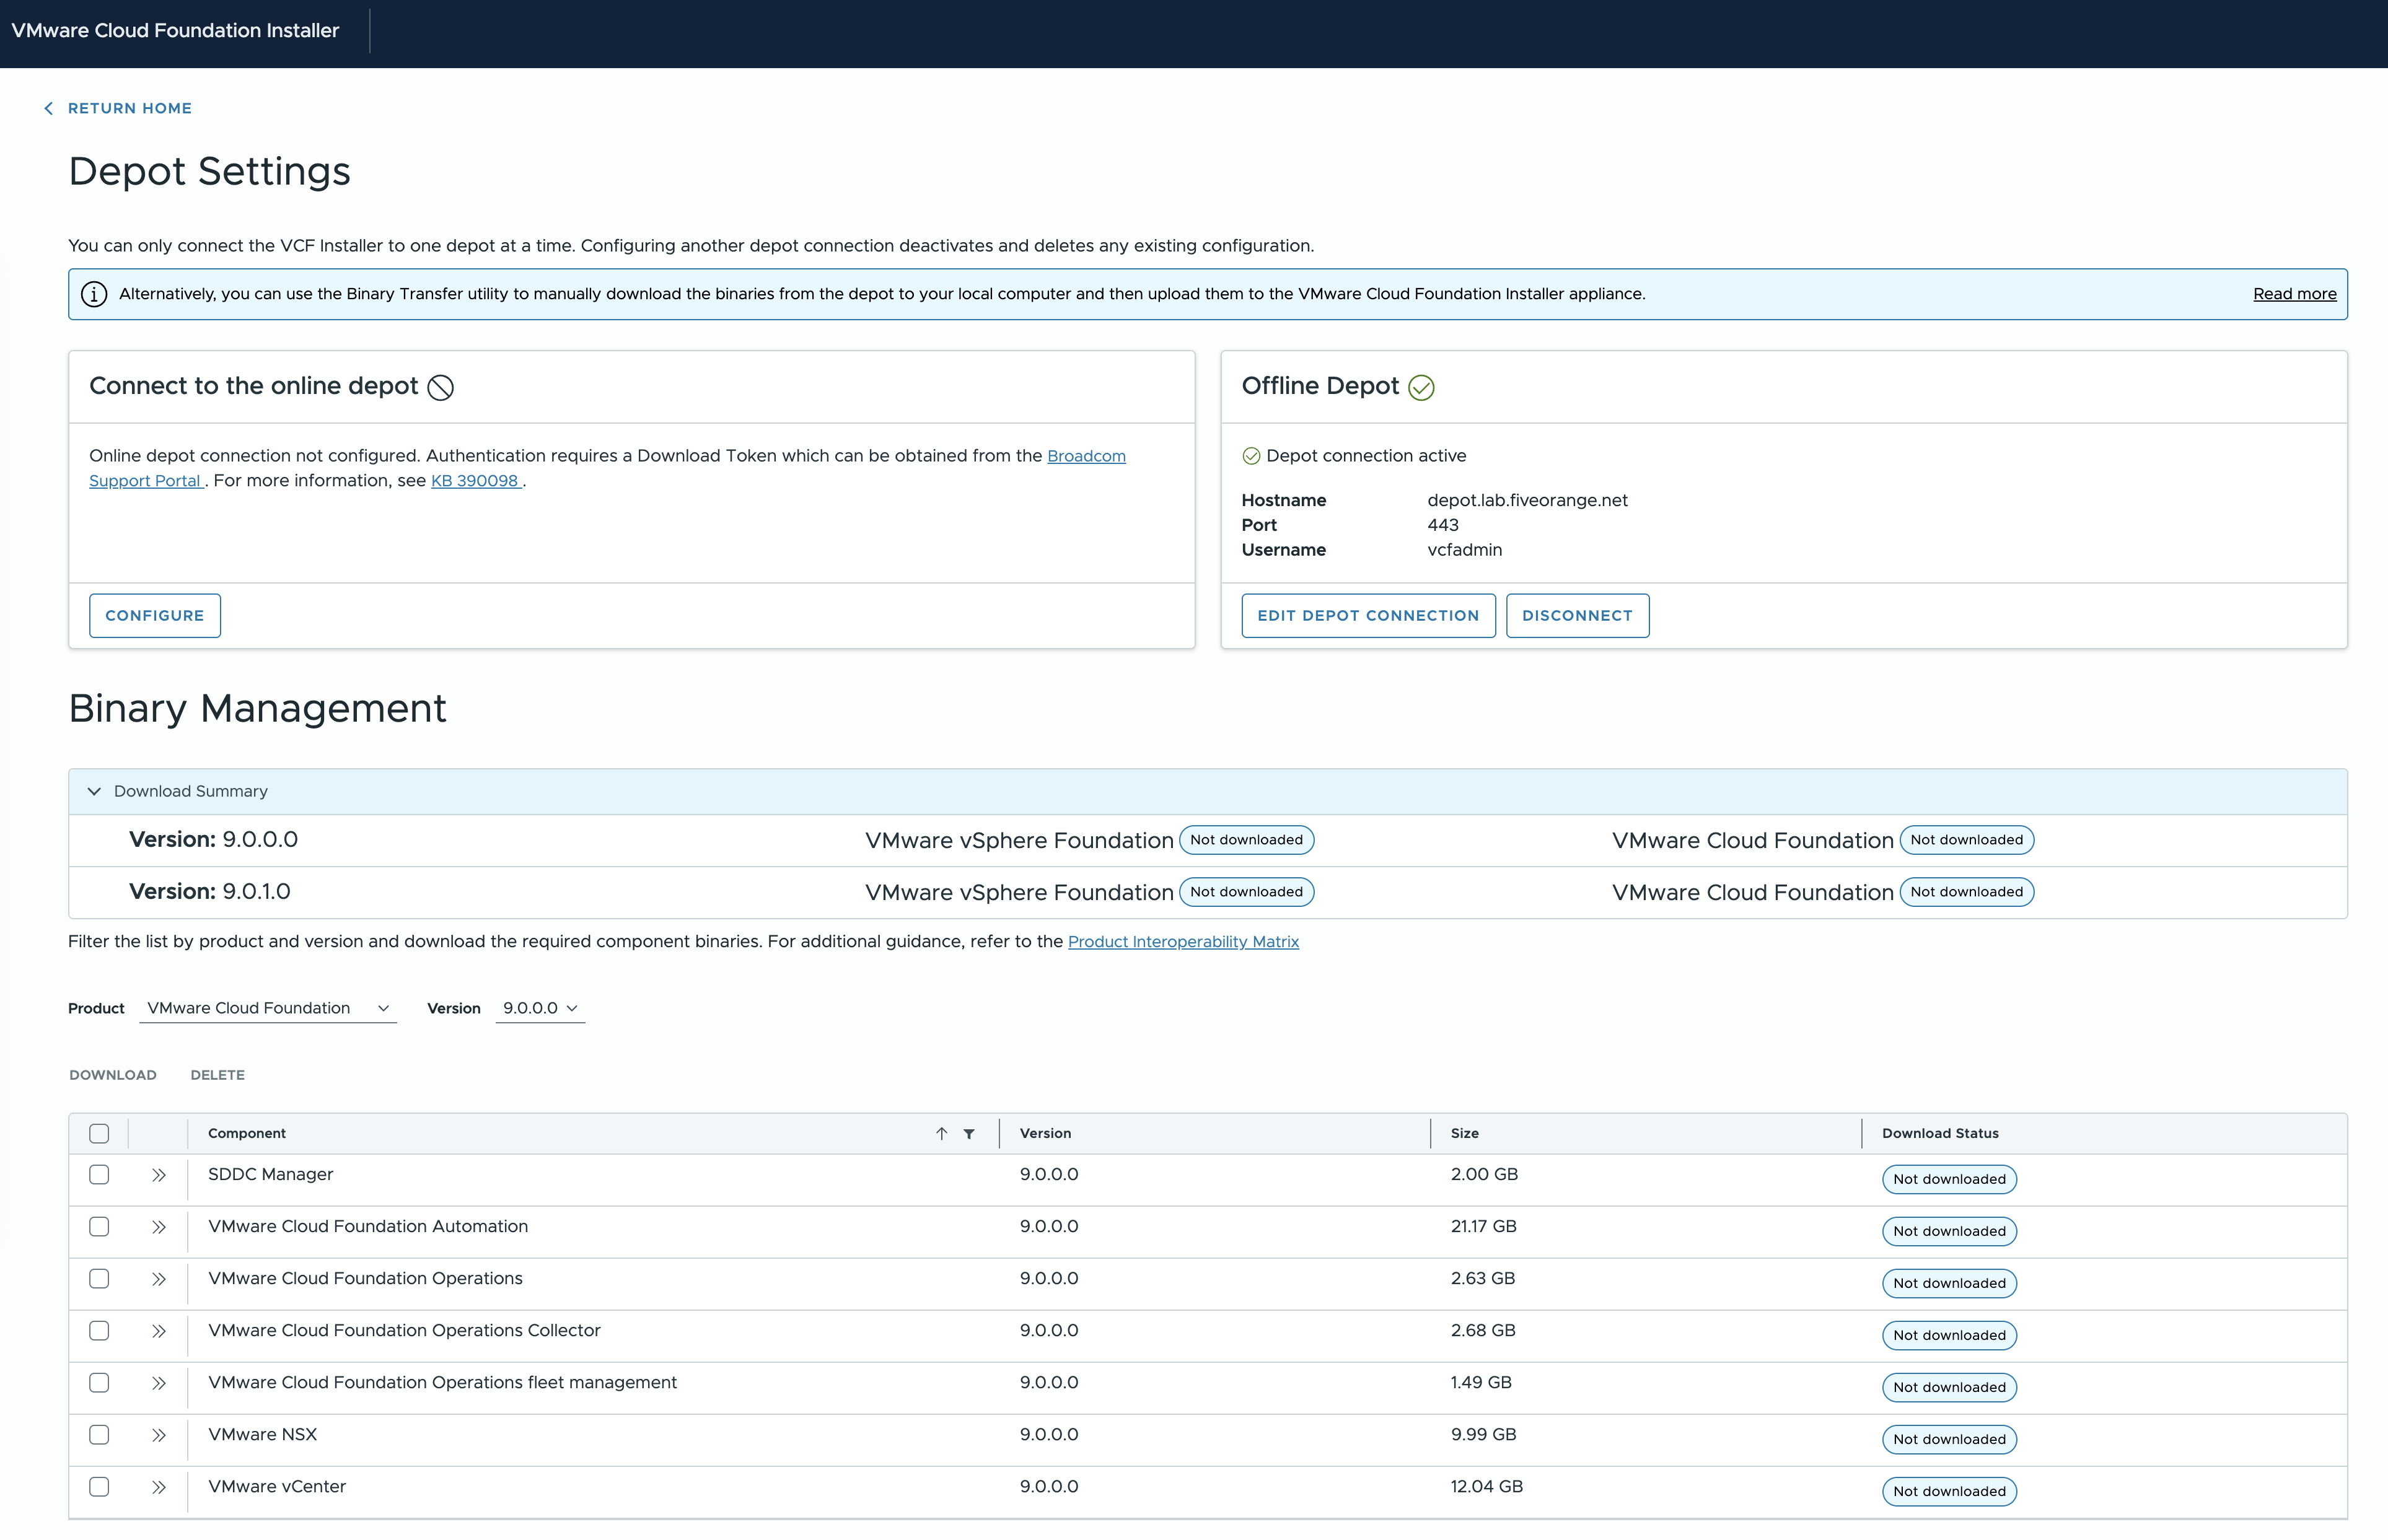This screenshot has height=1540, width=2388.
Task: Open the Product Interoperability Matrix link
Action: click(1183, 942)
